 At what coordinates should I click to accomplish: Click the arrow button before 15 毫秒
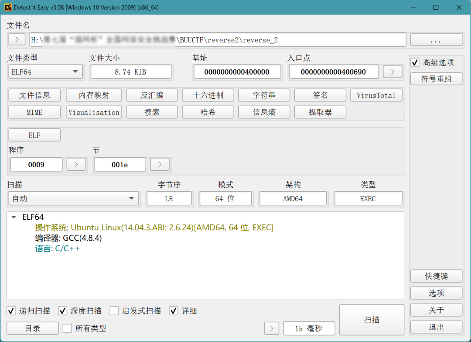click(x=272, y=328)
